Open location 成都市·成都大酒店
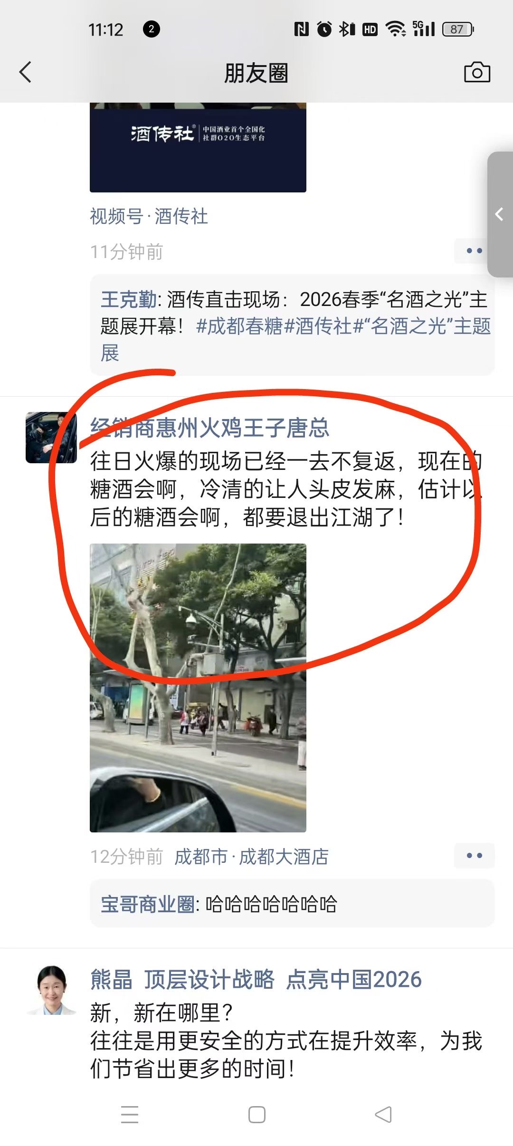 252,857
